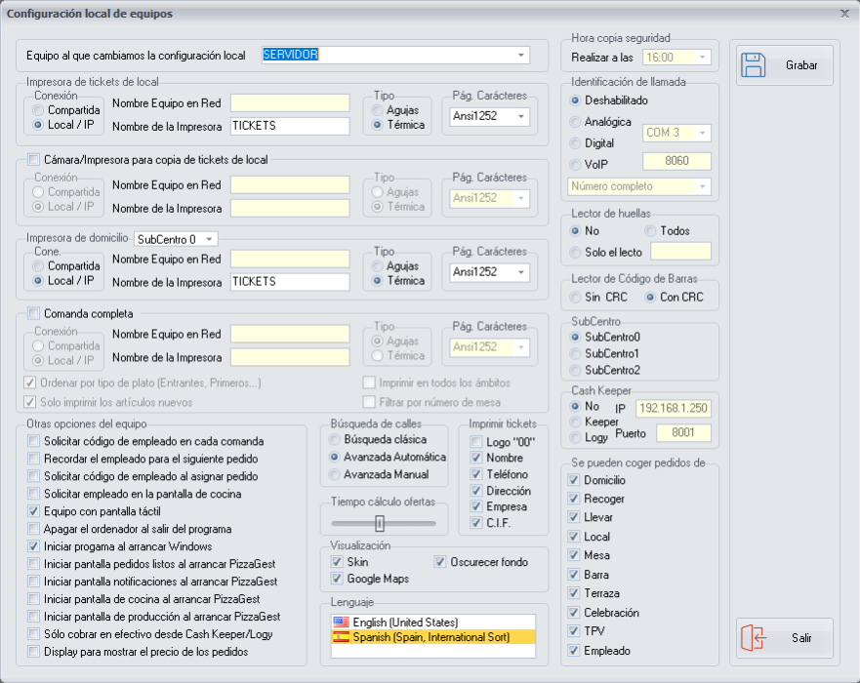Screen dimensions: 860x683
Task: Open the equipment dropdown showing SERVIDOR
Action: click(520, 54)
